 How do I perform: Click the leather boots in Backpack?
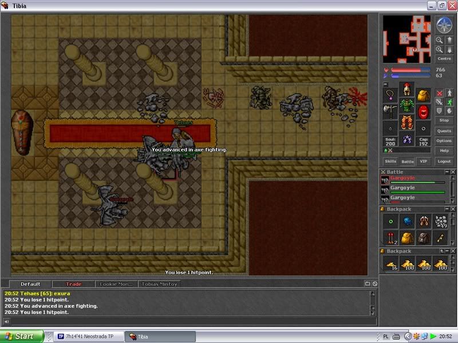(x=424, y=222)
